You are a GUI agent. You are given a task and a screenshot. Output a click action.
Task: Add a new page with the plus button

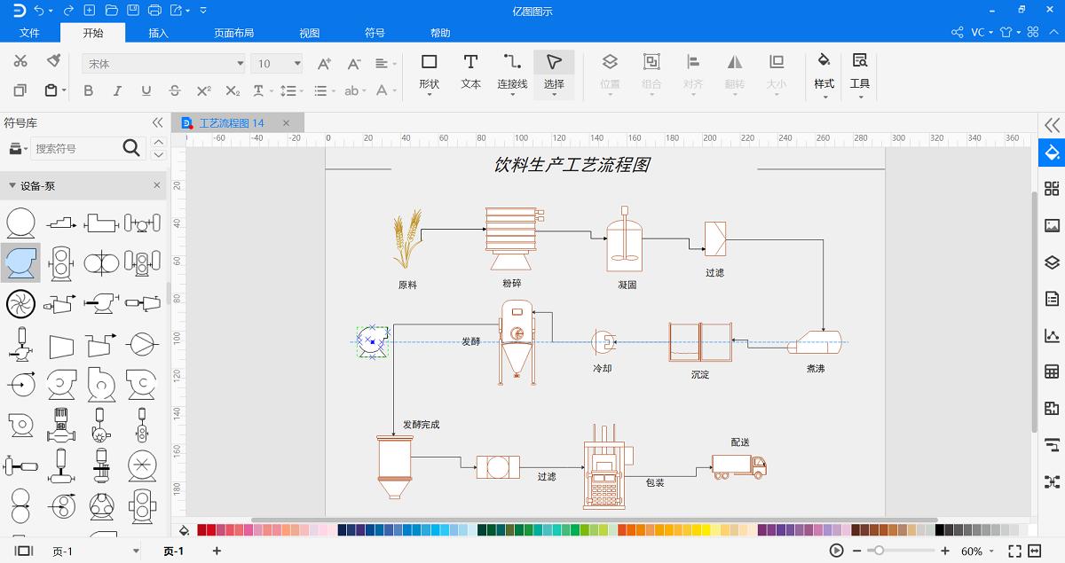217,550
